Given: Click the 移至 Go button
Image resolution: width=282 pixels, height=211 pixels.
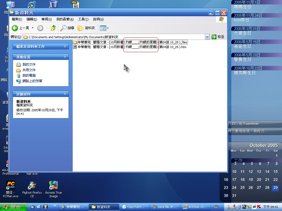Looking at the screenshot, I should click(x=218, y=37).
